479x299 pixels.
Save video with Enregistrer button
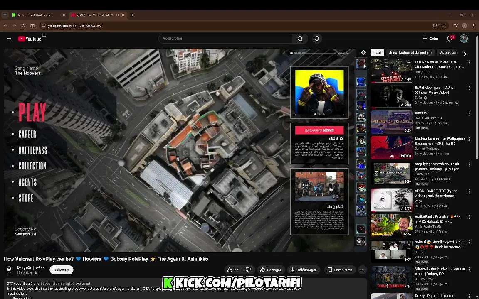click(340, 270)
